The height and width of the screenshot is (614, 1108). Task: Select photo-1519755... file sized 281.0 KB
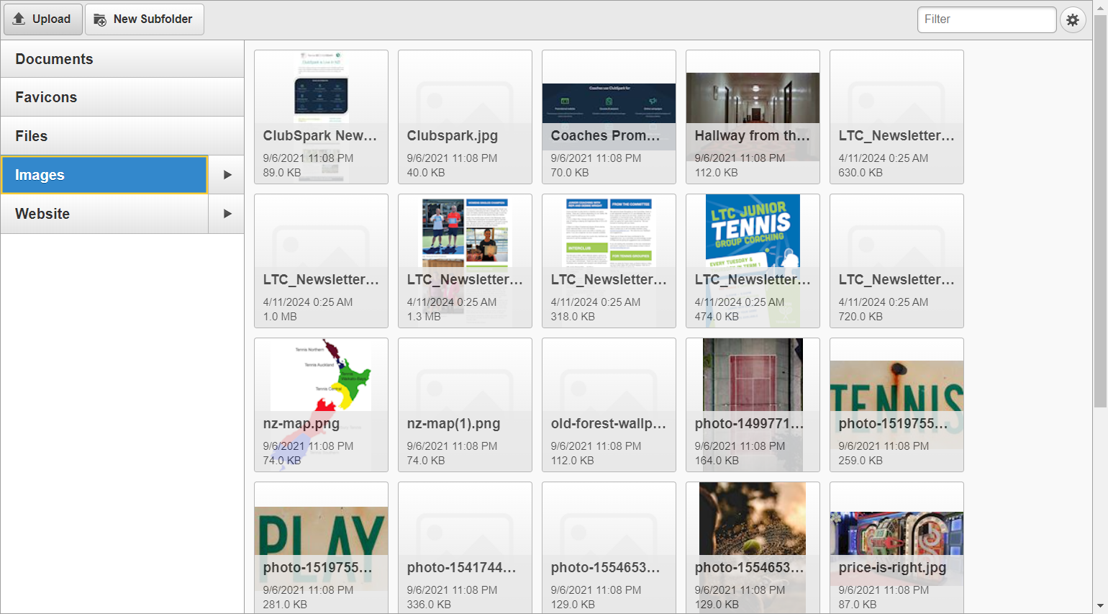tap(321, 548)
